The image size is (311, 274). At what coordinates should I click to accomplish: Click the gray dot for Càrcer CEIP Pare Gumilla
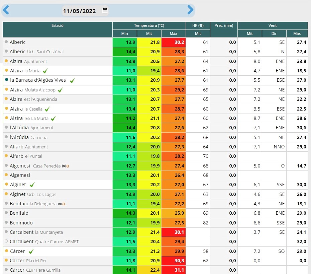6,270
